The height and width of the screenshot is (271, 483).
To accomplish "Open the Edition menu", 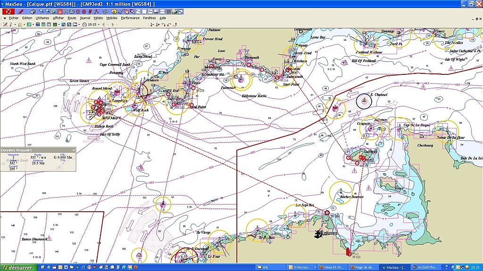I will click(x=27, y=18).
